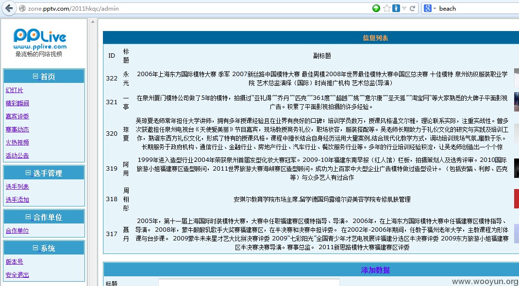Click row ID 319
Image resolution: width=519 pixels, height=286 pixels.
tap(112, 169)
